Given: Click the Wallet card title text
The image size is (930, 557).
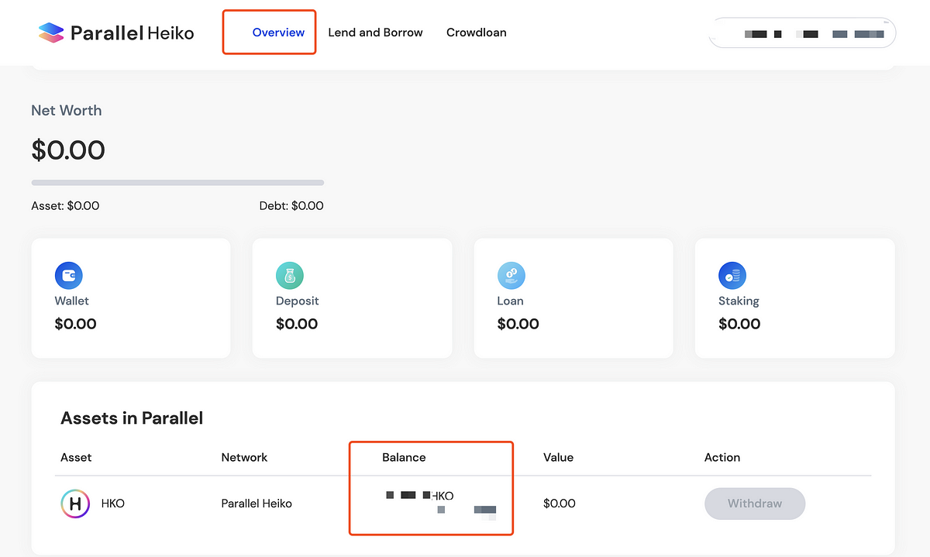Looking at the screenshot, I should tap(71, 301).
